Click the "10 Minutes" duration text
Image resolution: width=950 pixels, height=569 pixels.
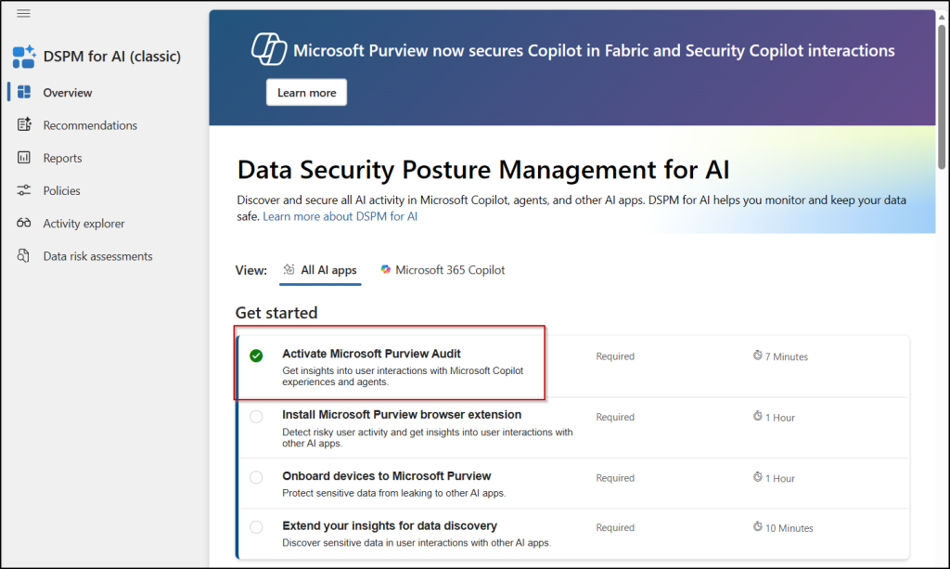click(789, 528)
